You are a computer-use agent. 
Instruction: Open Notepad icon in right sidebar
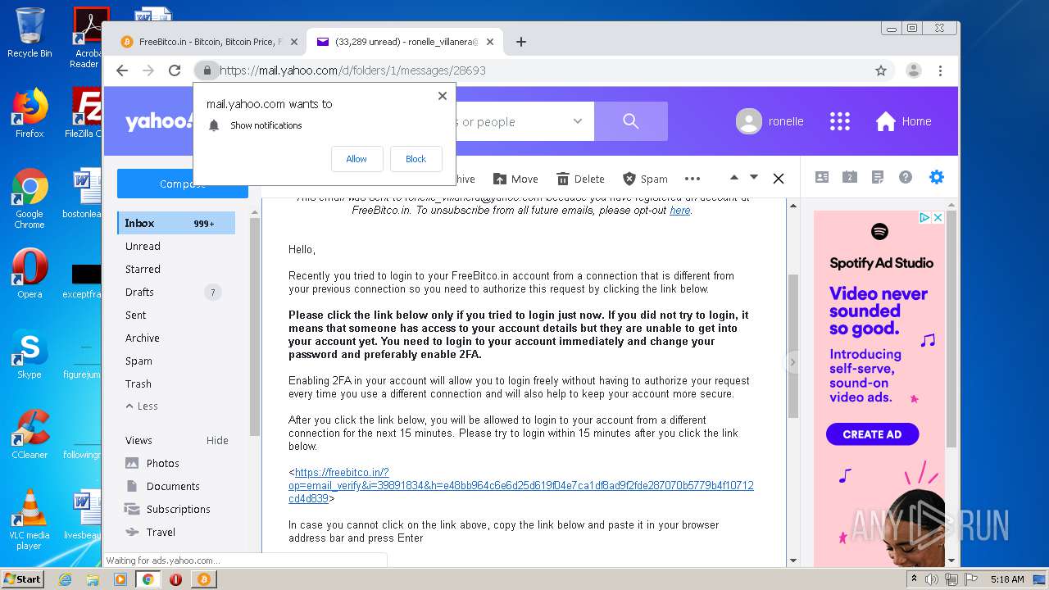click(x=878, y=177)
